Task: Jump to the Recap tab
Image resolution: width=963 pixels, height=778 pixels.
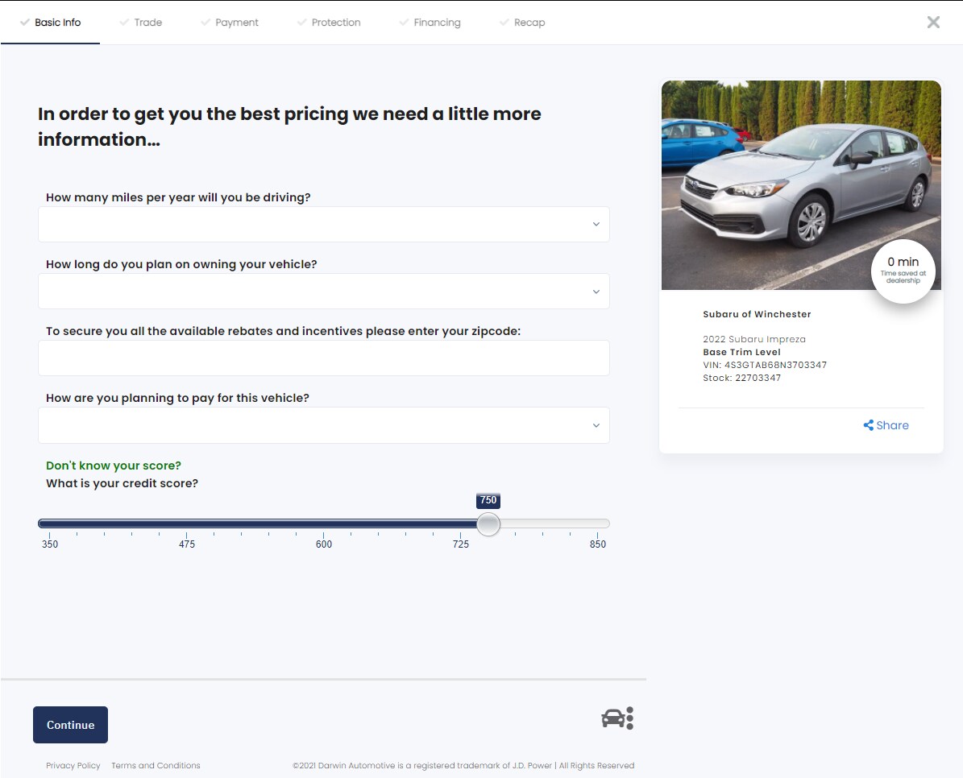Action: (x=522, y=22)
